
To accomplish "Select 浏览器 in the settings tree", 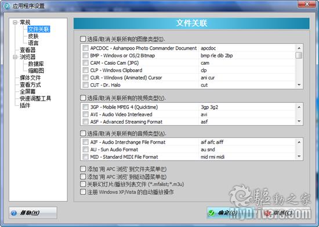I will tap(28, 57).
